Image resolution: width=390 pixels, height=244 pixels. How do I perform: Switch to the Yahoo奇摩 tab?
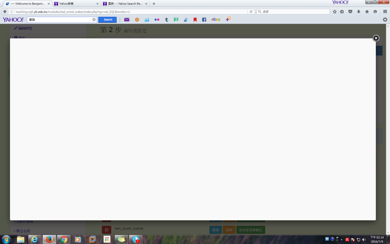(x=75, y=4)
